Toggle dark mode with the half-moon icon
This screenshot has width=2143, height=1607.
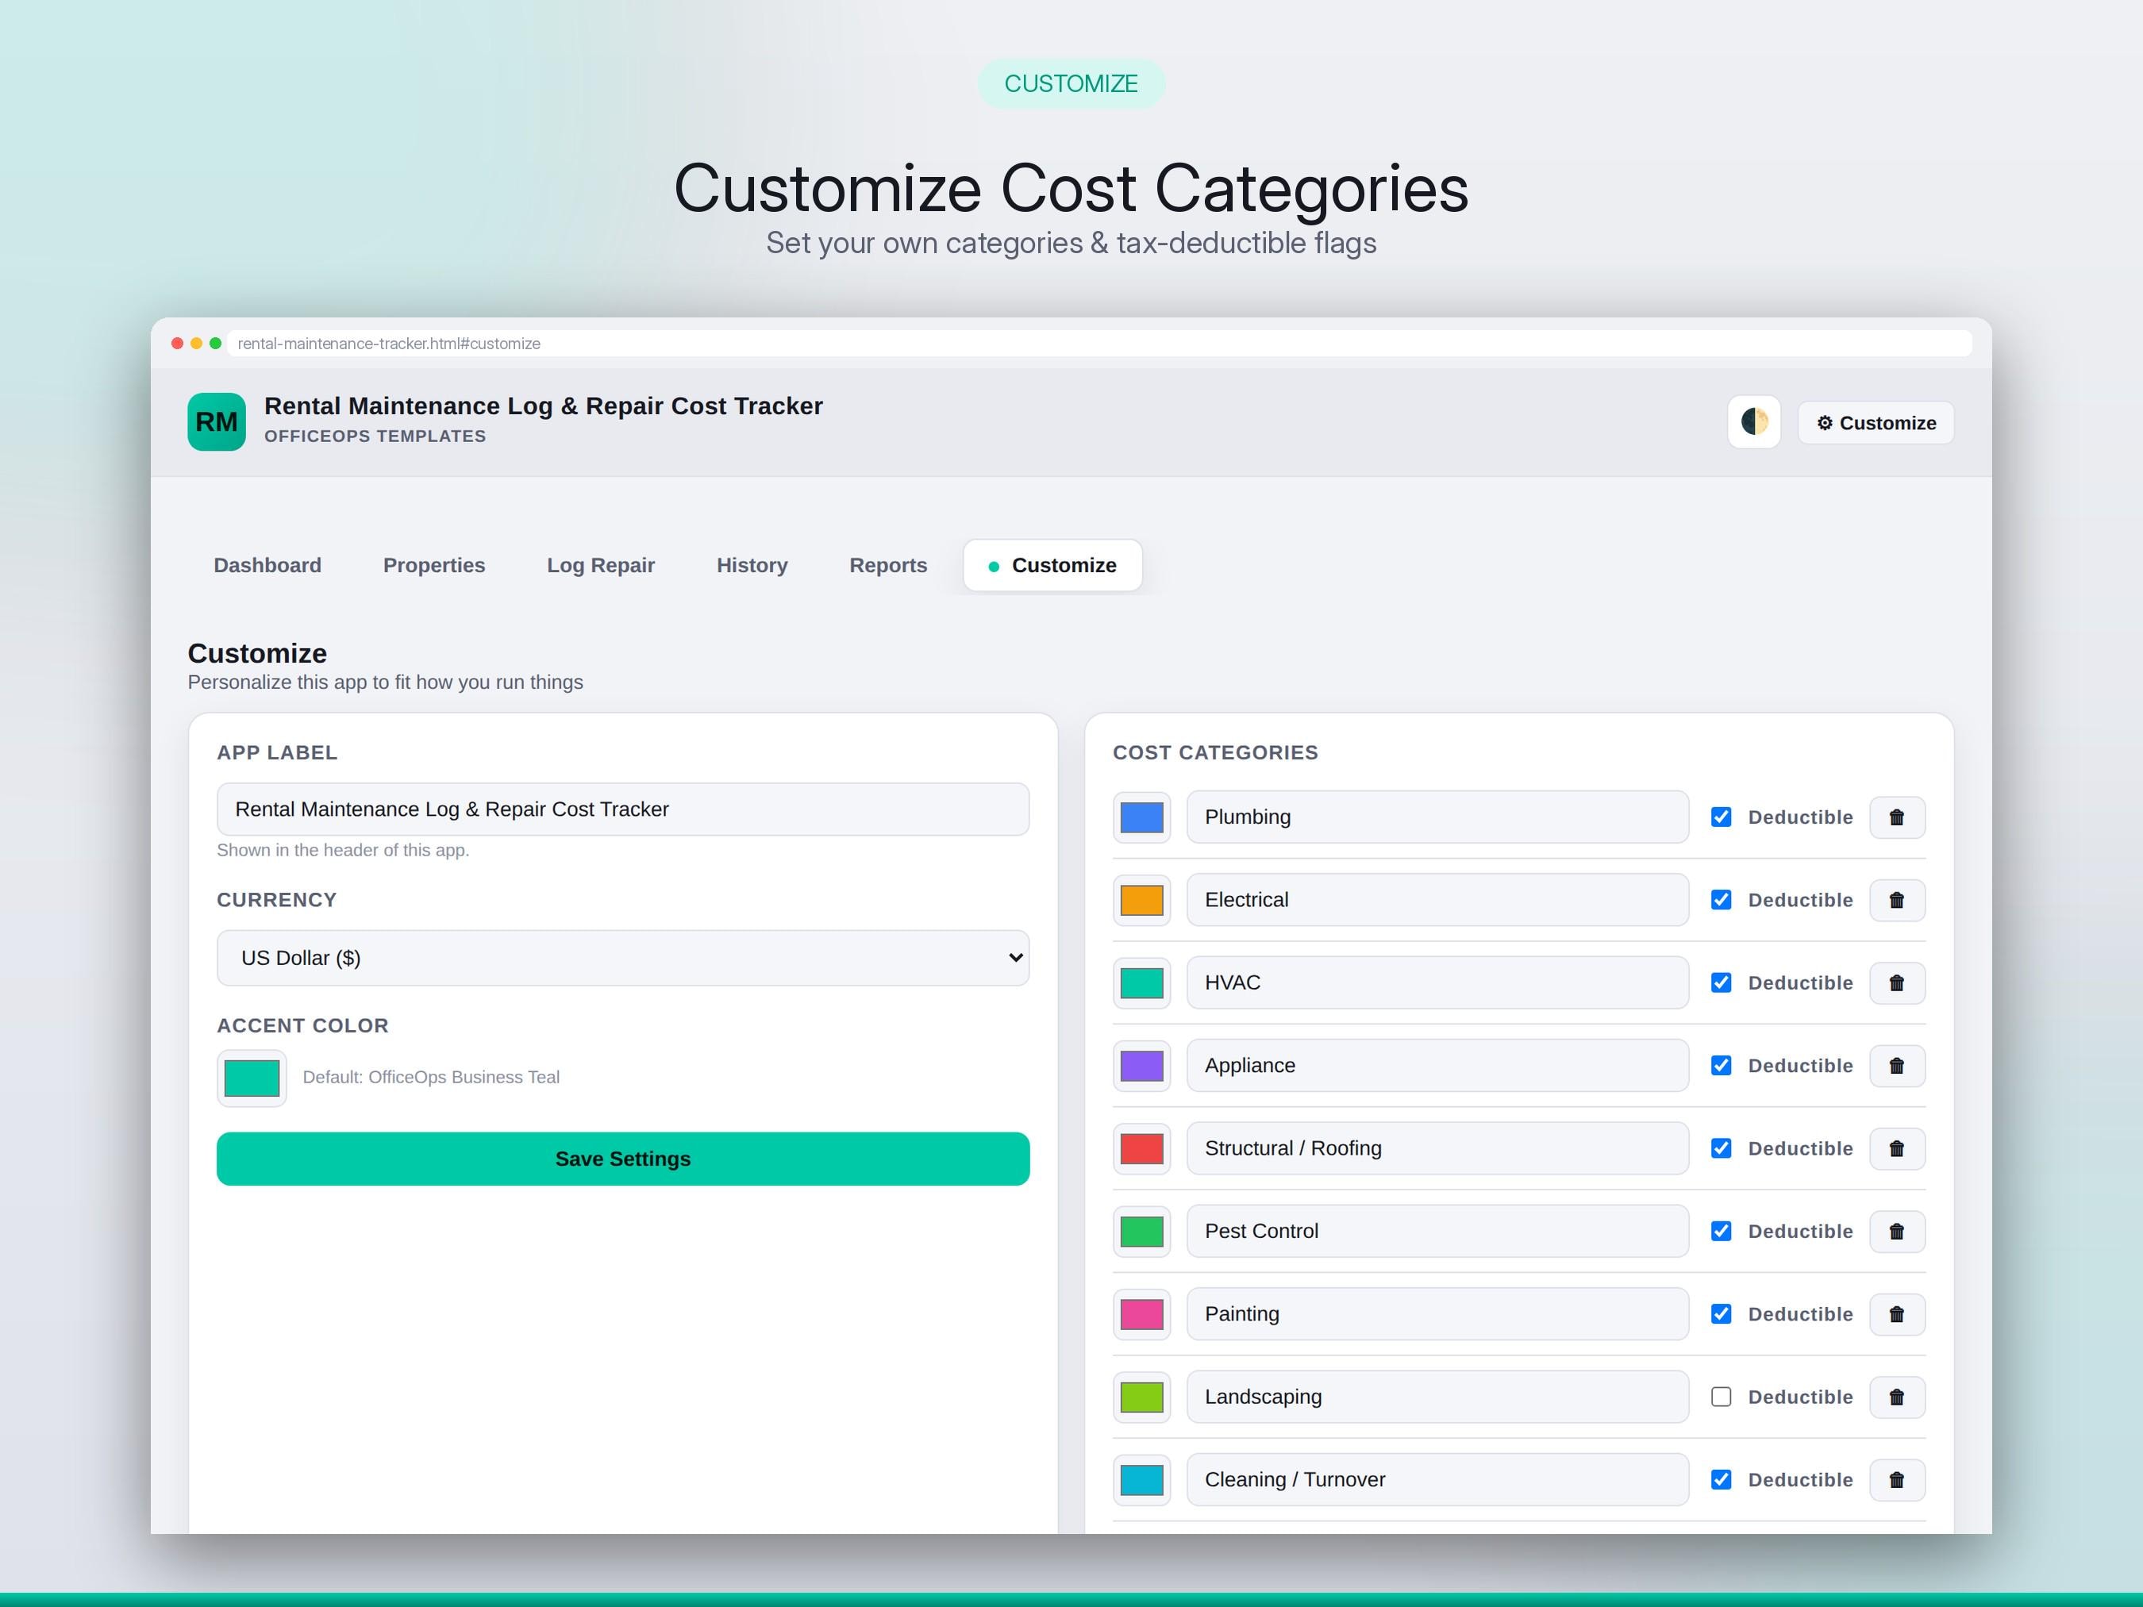[1753, 422]
